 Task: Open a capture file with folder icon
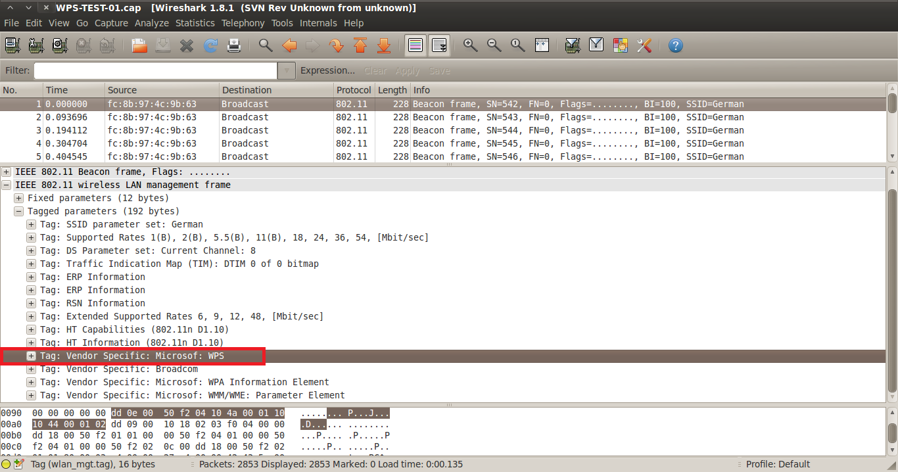[139, 45]
